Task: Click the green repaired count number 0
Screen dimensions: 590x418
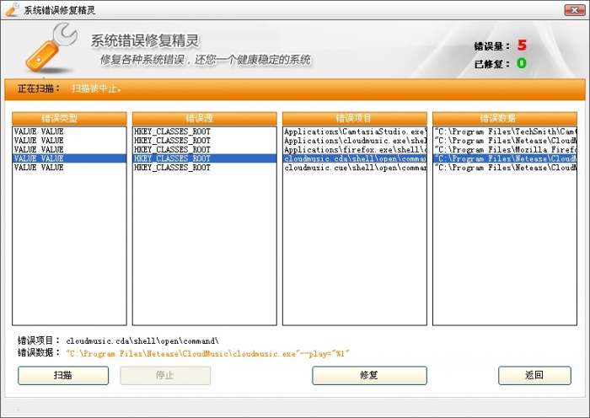Action: click(x=522, y=63)
